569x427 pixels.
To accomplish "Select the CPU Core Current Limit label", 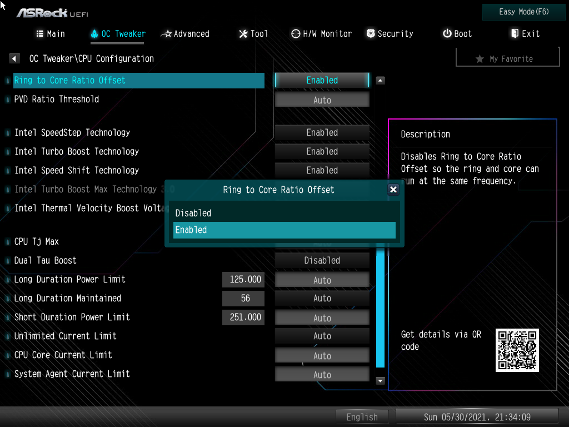I will [63, 355].
